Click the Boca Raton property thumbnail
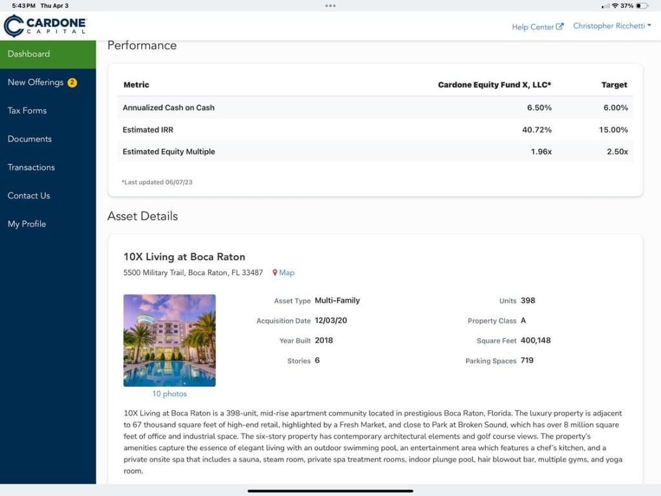This screenshot has height=496, width=661. click(169, 340)
